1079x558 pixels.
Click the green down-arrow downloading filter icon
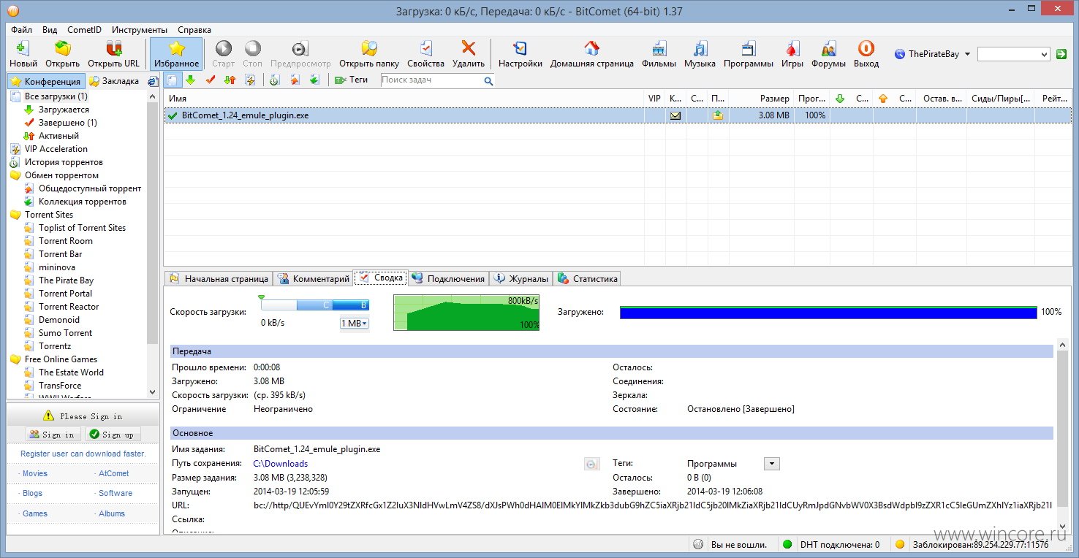tap(190, 80)
